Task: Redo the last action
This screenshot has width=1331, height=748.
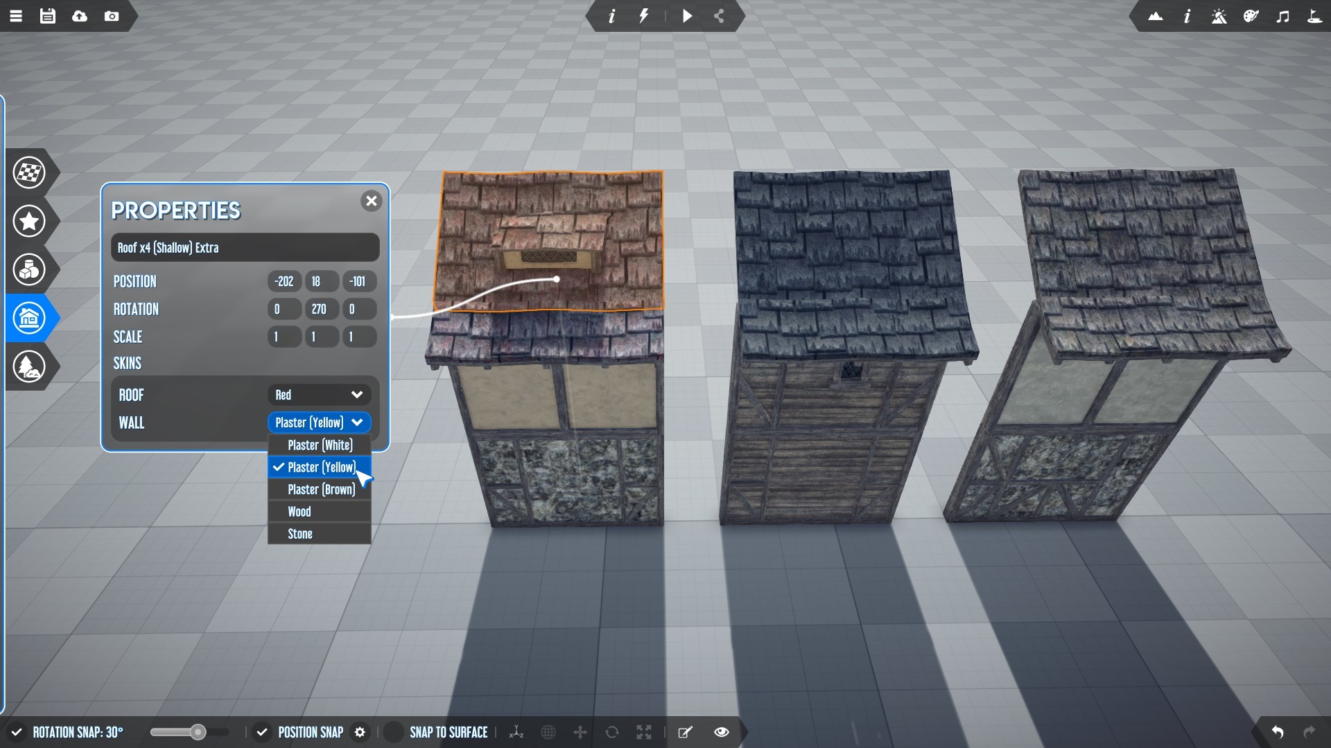Action: [1309, 732]
